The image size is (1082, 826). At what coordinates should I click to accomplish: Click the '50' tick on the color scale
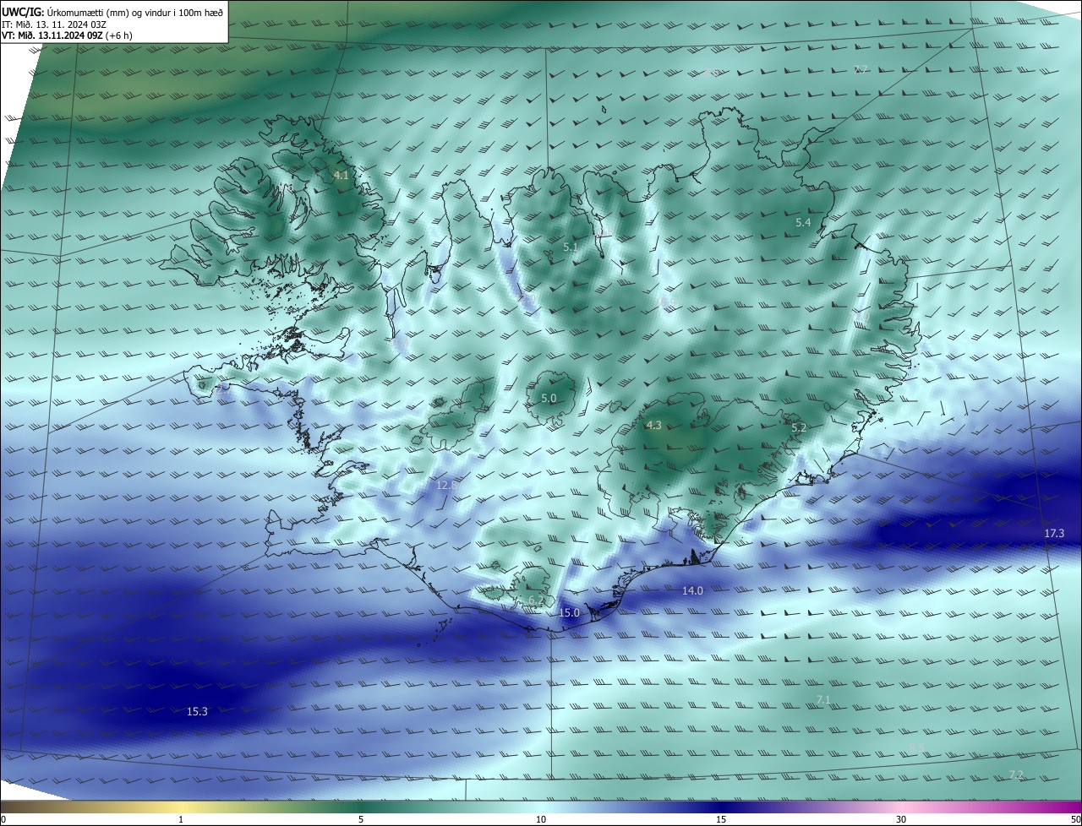tap(1075, 819)
